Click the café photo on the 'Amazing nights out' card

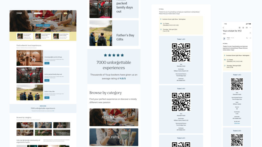pyautogui.click(x=30, y=58)
